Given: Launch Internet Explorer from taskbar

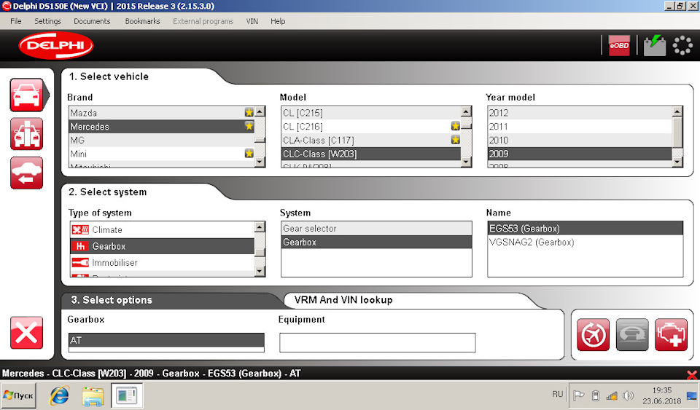Looking at the screenshot, I should [59, 395].
